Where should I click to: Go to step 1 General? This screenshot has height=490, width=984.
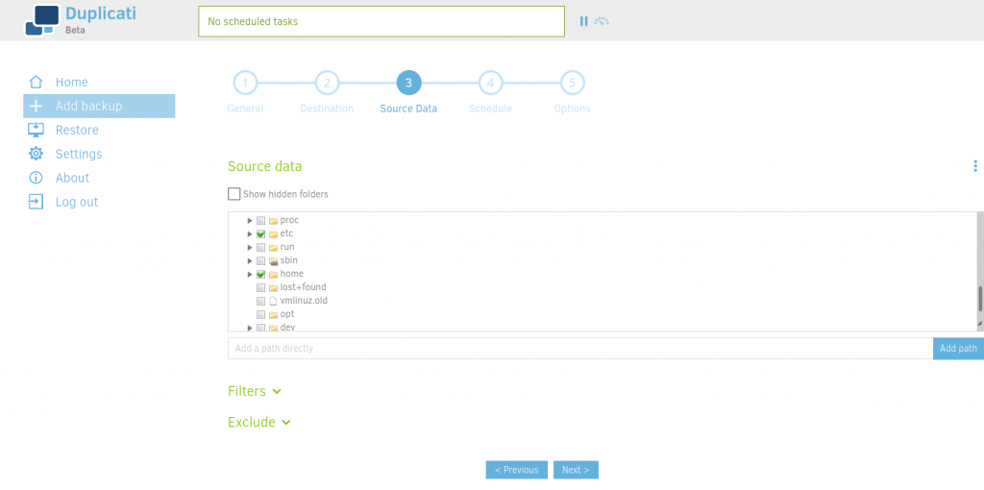(x=245, y=83)
